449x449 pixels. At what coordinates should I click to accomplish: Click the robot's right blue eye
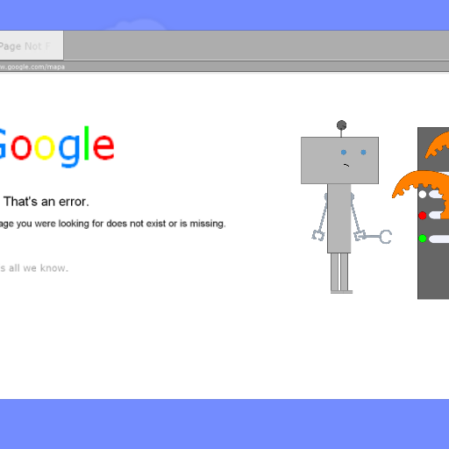363,153
